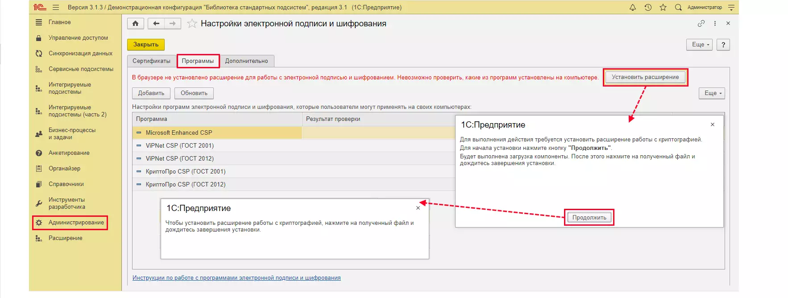This screenshot has height=298, width=788.
Task: Click Установить расширение button
Action: [x=645, y=77]
